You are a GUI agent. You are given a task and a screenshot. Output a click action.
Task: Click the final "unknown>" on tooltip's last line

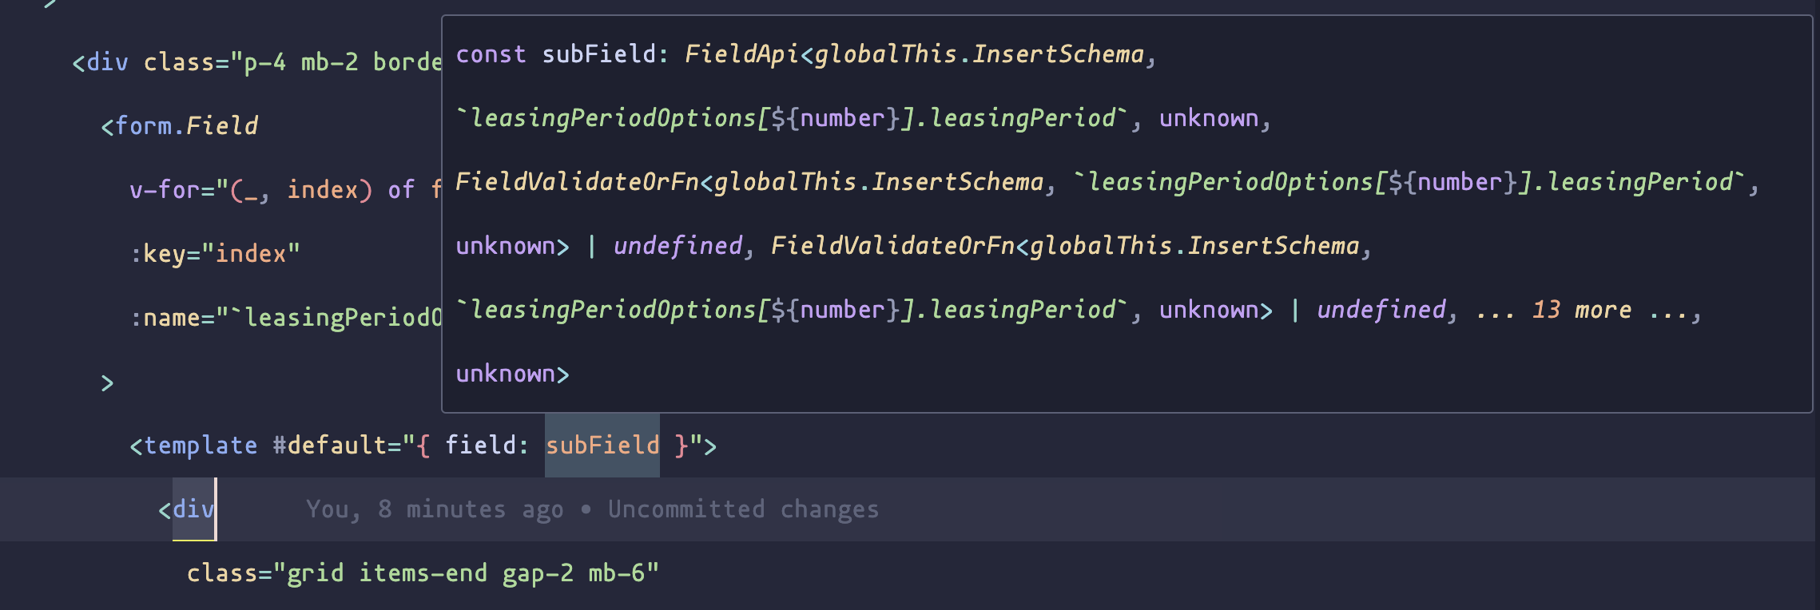(x=512, y=373)
